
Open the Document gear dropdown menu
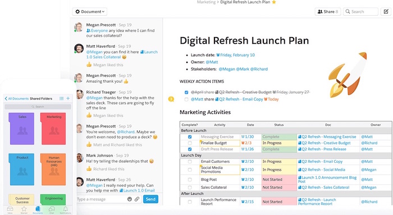pyautogui.click(x=90, y=12)
